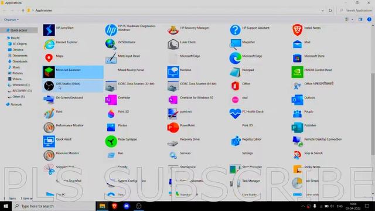Screen dimensions: 375x211
Task: Select the Brave lion icon item
Action: (297, 30)
